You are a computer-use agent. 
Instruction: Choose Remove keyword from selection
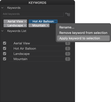(83, 33)
